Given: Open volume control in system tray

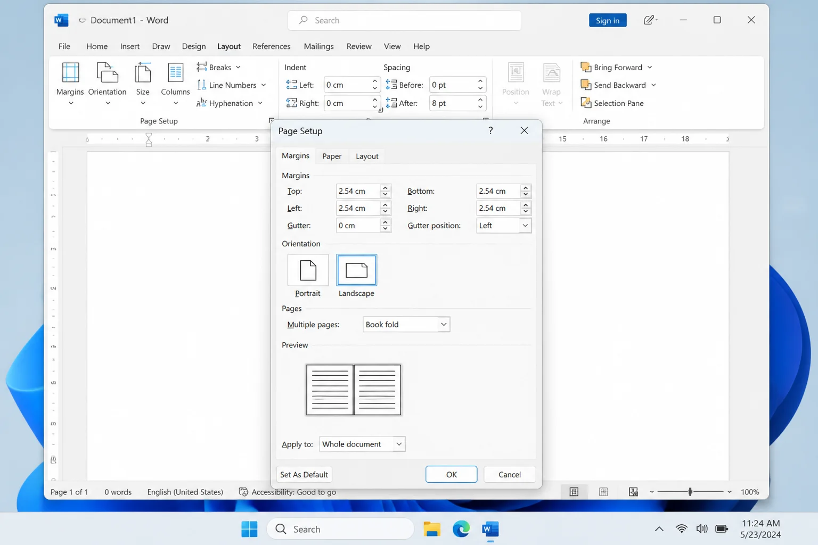Looking at the screenshot, I should [x=702, y=529].
